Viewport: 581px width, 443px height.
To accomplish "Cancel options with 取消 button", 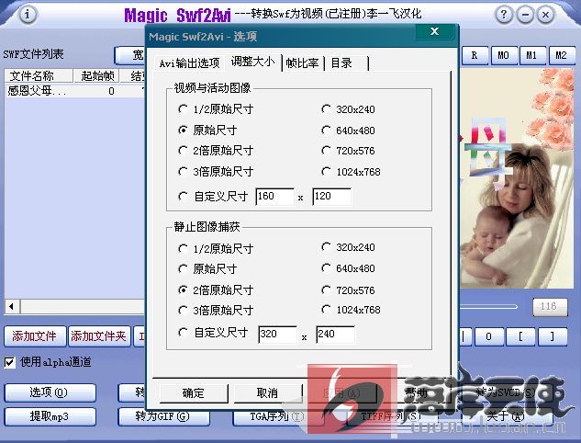I will pos(268,393).
